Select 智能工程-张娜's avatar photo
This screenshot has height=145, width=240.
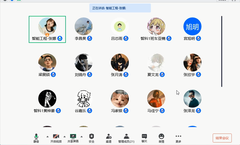point(47,26)
